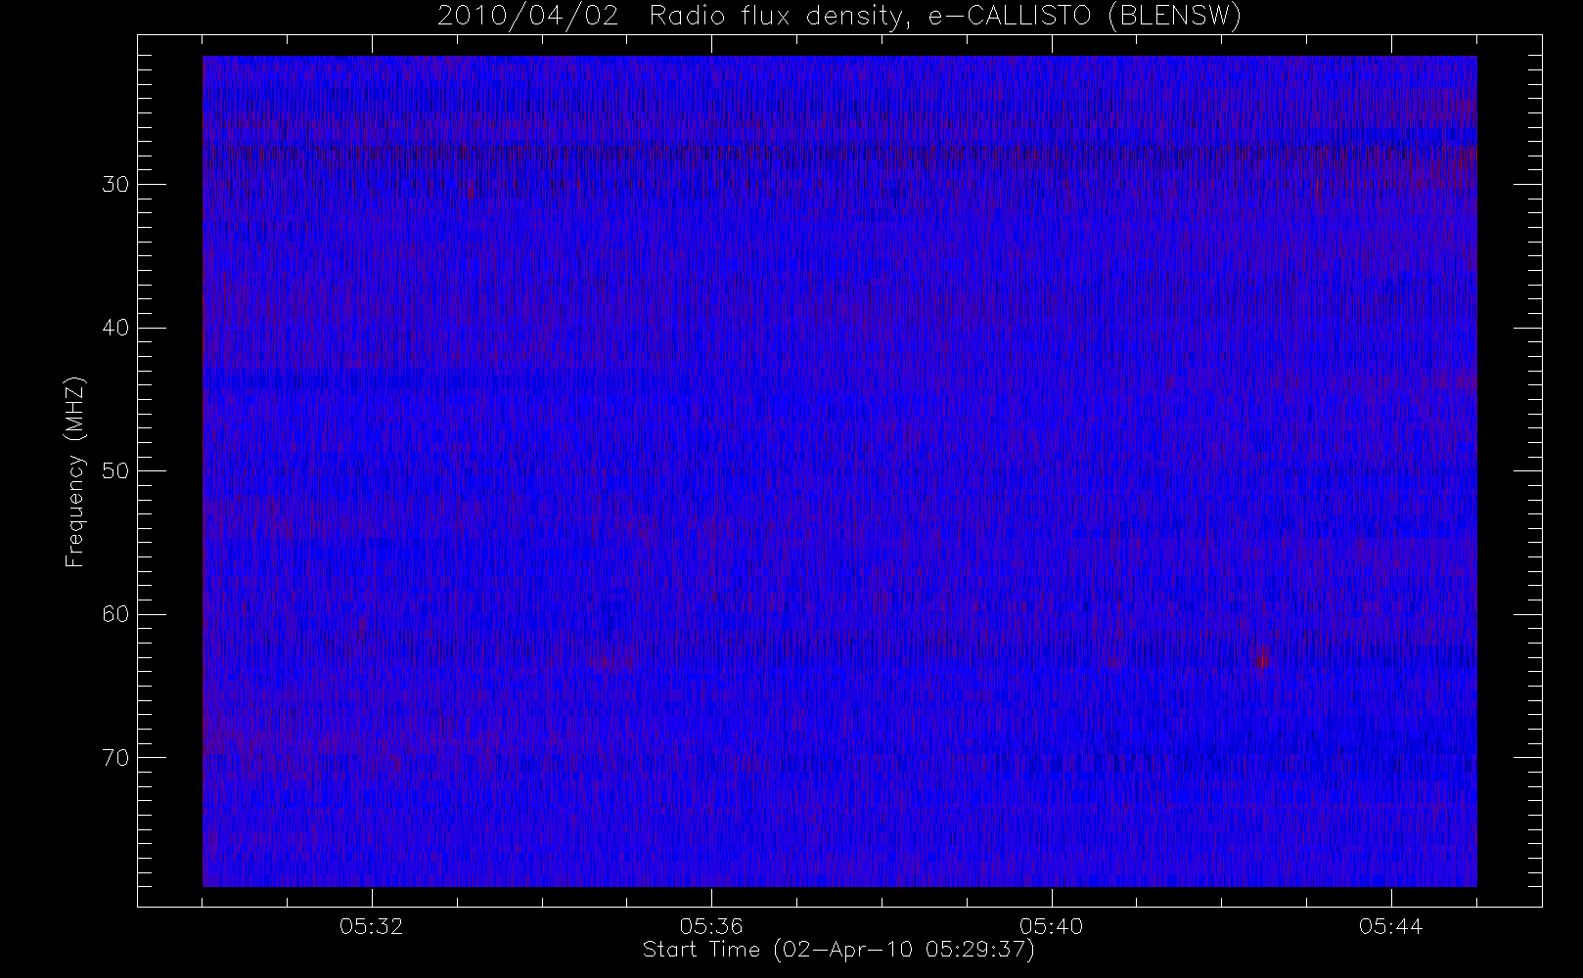Click the 'Frequency (MHZ)' axis label
Screen dimensions: 1583x978
[x=74, y=471]
